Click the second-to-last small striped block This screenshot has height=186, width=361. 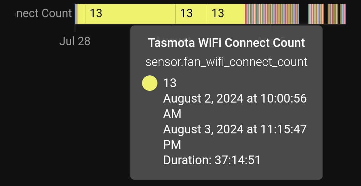click(333, 14)
